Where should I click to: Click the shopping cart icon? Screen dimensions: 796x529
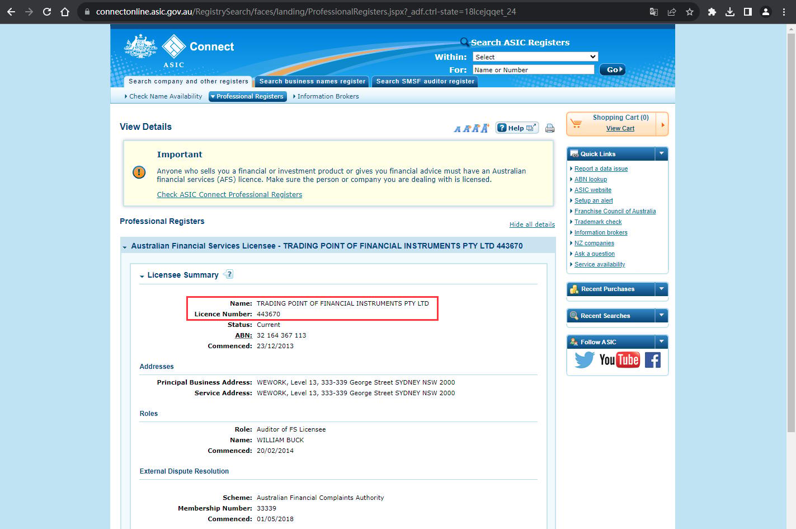coord(576,123)
